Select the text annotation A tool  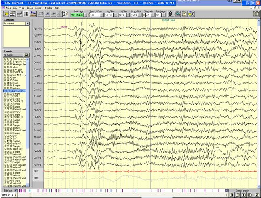click(x=47, y=14)
